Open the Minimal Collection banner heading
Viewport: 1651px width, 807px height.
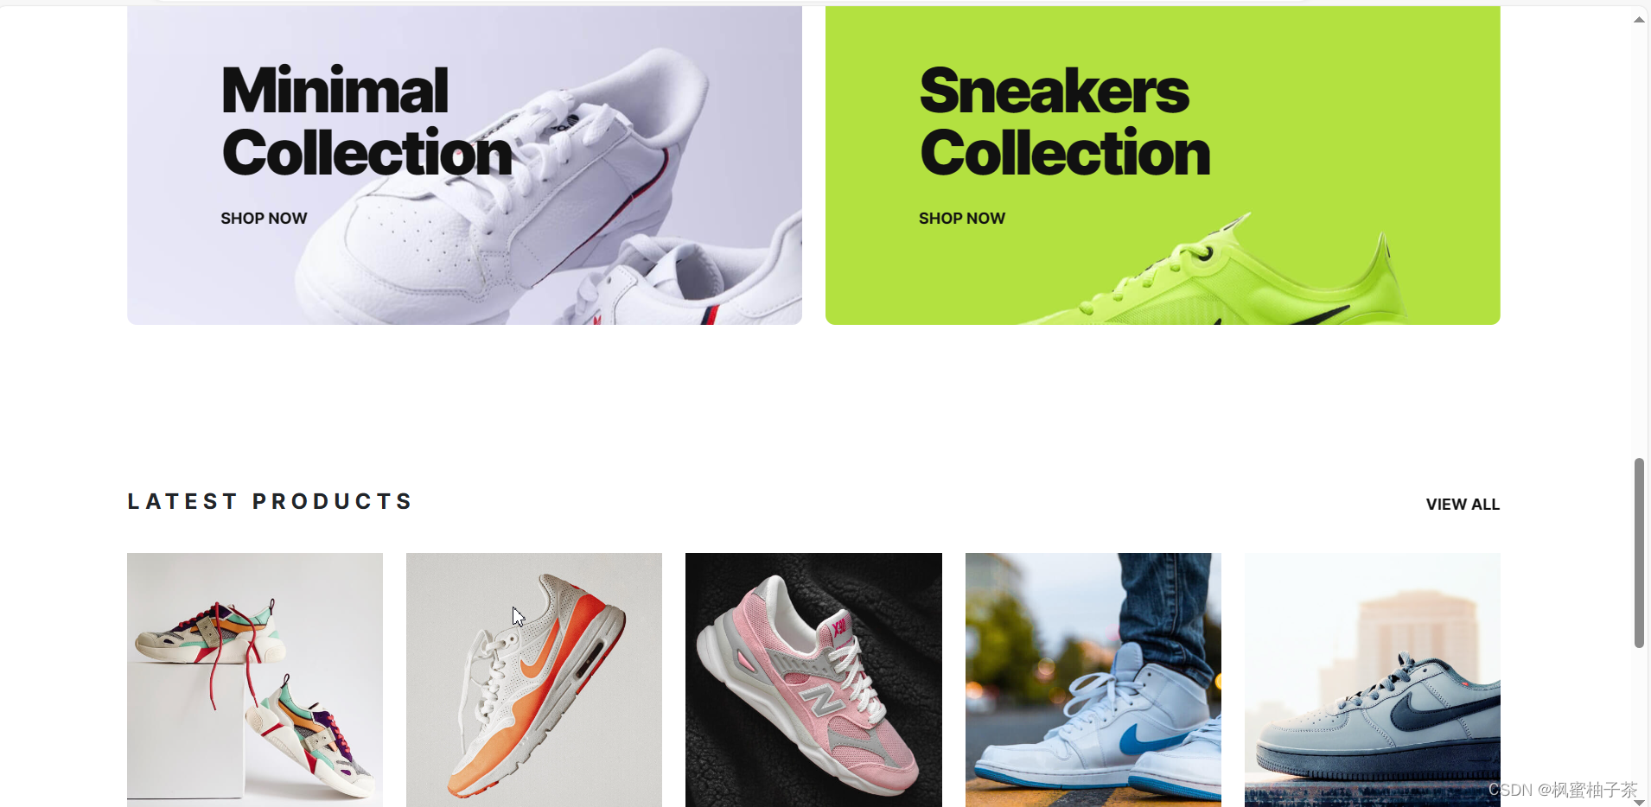367,122
